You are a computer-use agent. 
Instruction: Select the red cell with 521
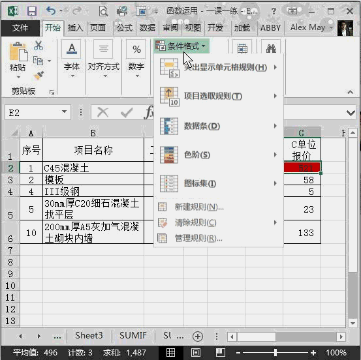coord(302,168)
